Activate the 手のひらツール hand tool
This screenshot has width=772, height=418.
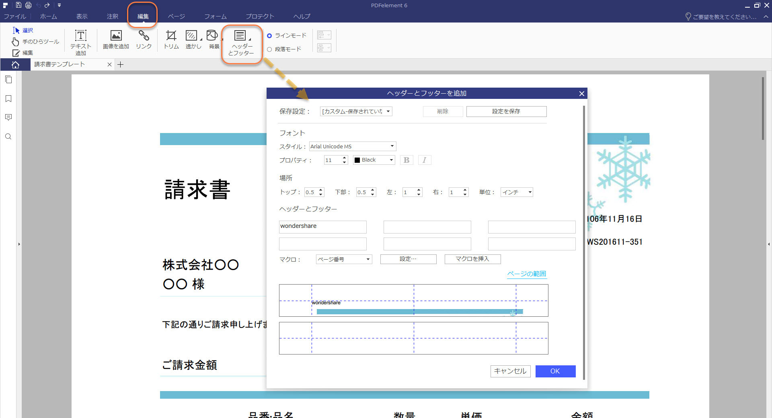35,41
